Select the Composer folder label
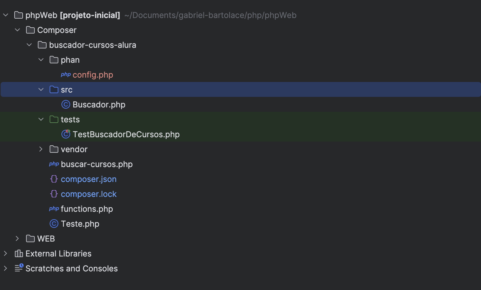Image resolution: width=481 pixels, height=290 pixels. [x=57, y=30]
